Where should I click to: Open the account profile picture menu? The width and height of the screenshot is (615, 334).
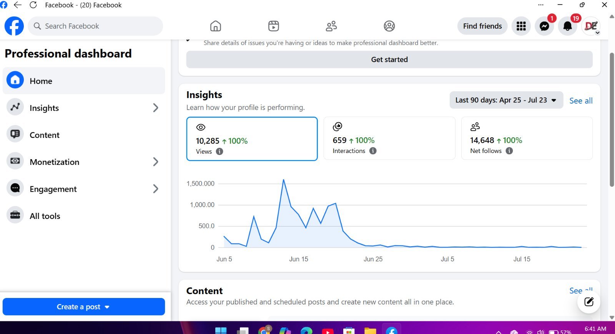pos(591,26)
